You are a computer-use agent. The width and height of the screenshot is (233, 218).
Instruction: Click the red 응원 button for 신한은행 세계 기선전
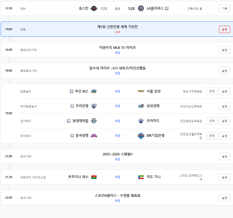[x=224, y=29]
